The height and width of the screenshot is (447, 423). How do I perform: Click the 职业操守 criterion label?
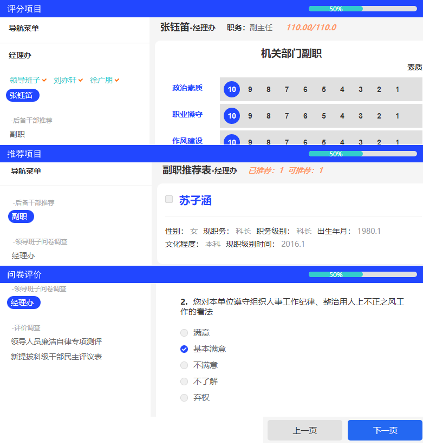tap(187, 114)
